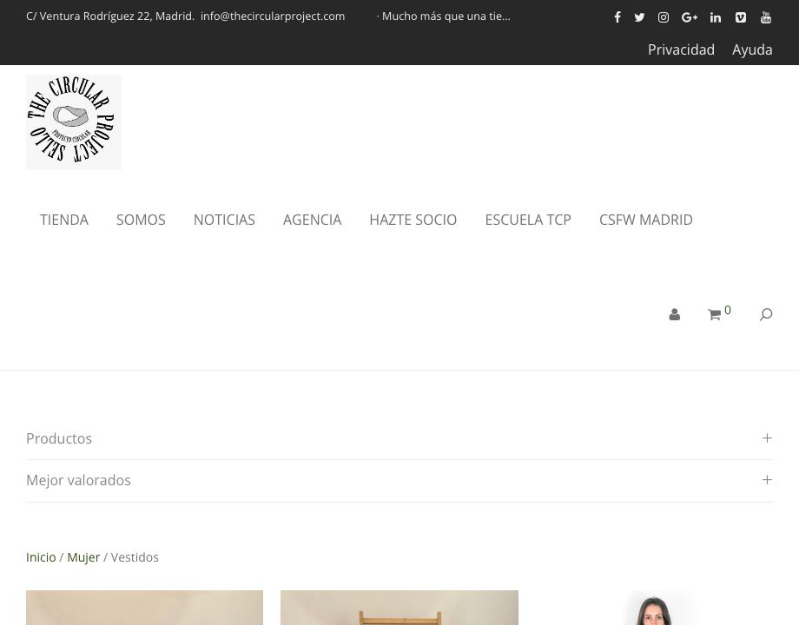
Task: Click the info@thecircularproject.com email link
Action: click(x=273, y=16)
